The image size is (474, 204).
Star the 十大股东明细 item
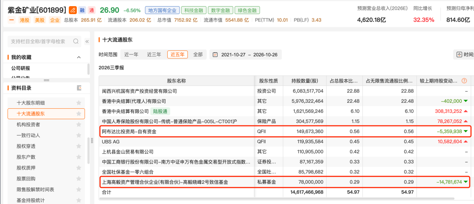(79, 103)
